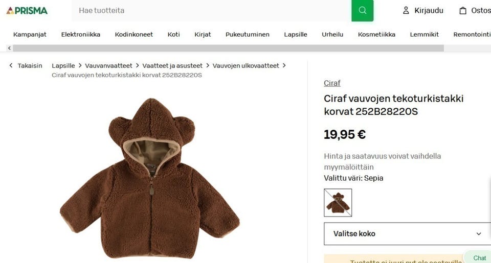The image size is (491, 263).
Task: Click the green search magnifier button
Action: (x=362, y=11)
